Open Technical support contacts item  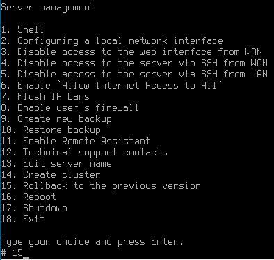click(x=84, y=152)
